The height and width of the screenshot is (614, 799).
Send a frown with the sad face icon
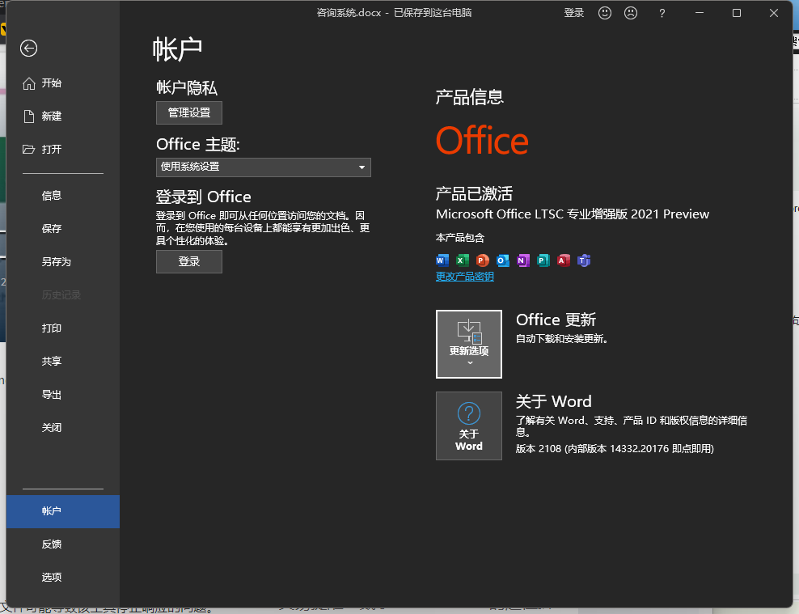pos(631,13)
